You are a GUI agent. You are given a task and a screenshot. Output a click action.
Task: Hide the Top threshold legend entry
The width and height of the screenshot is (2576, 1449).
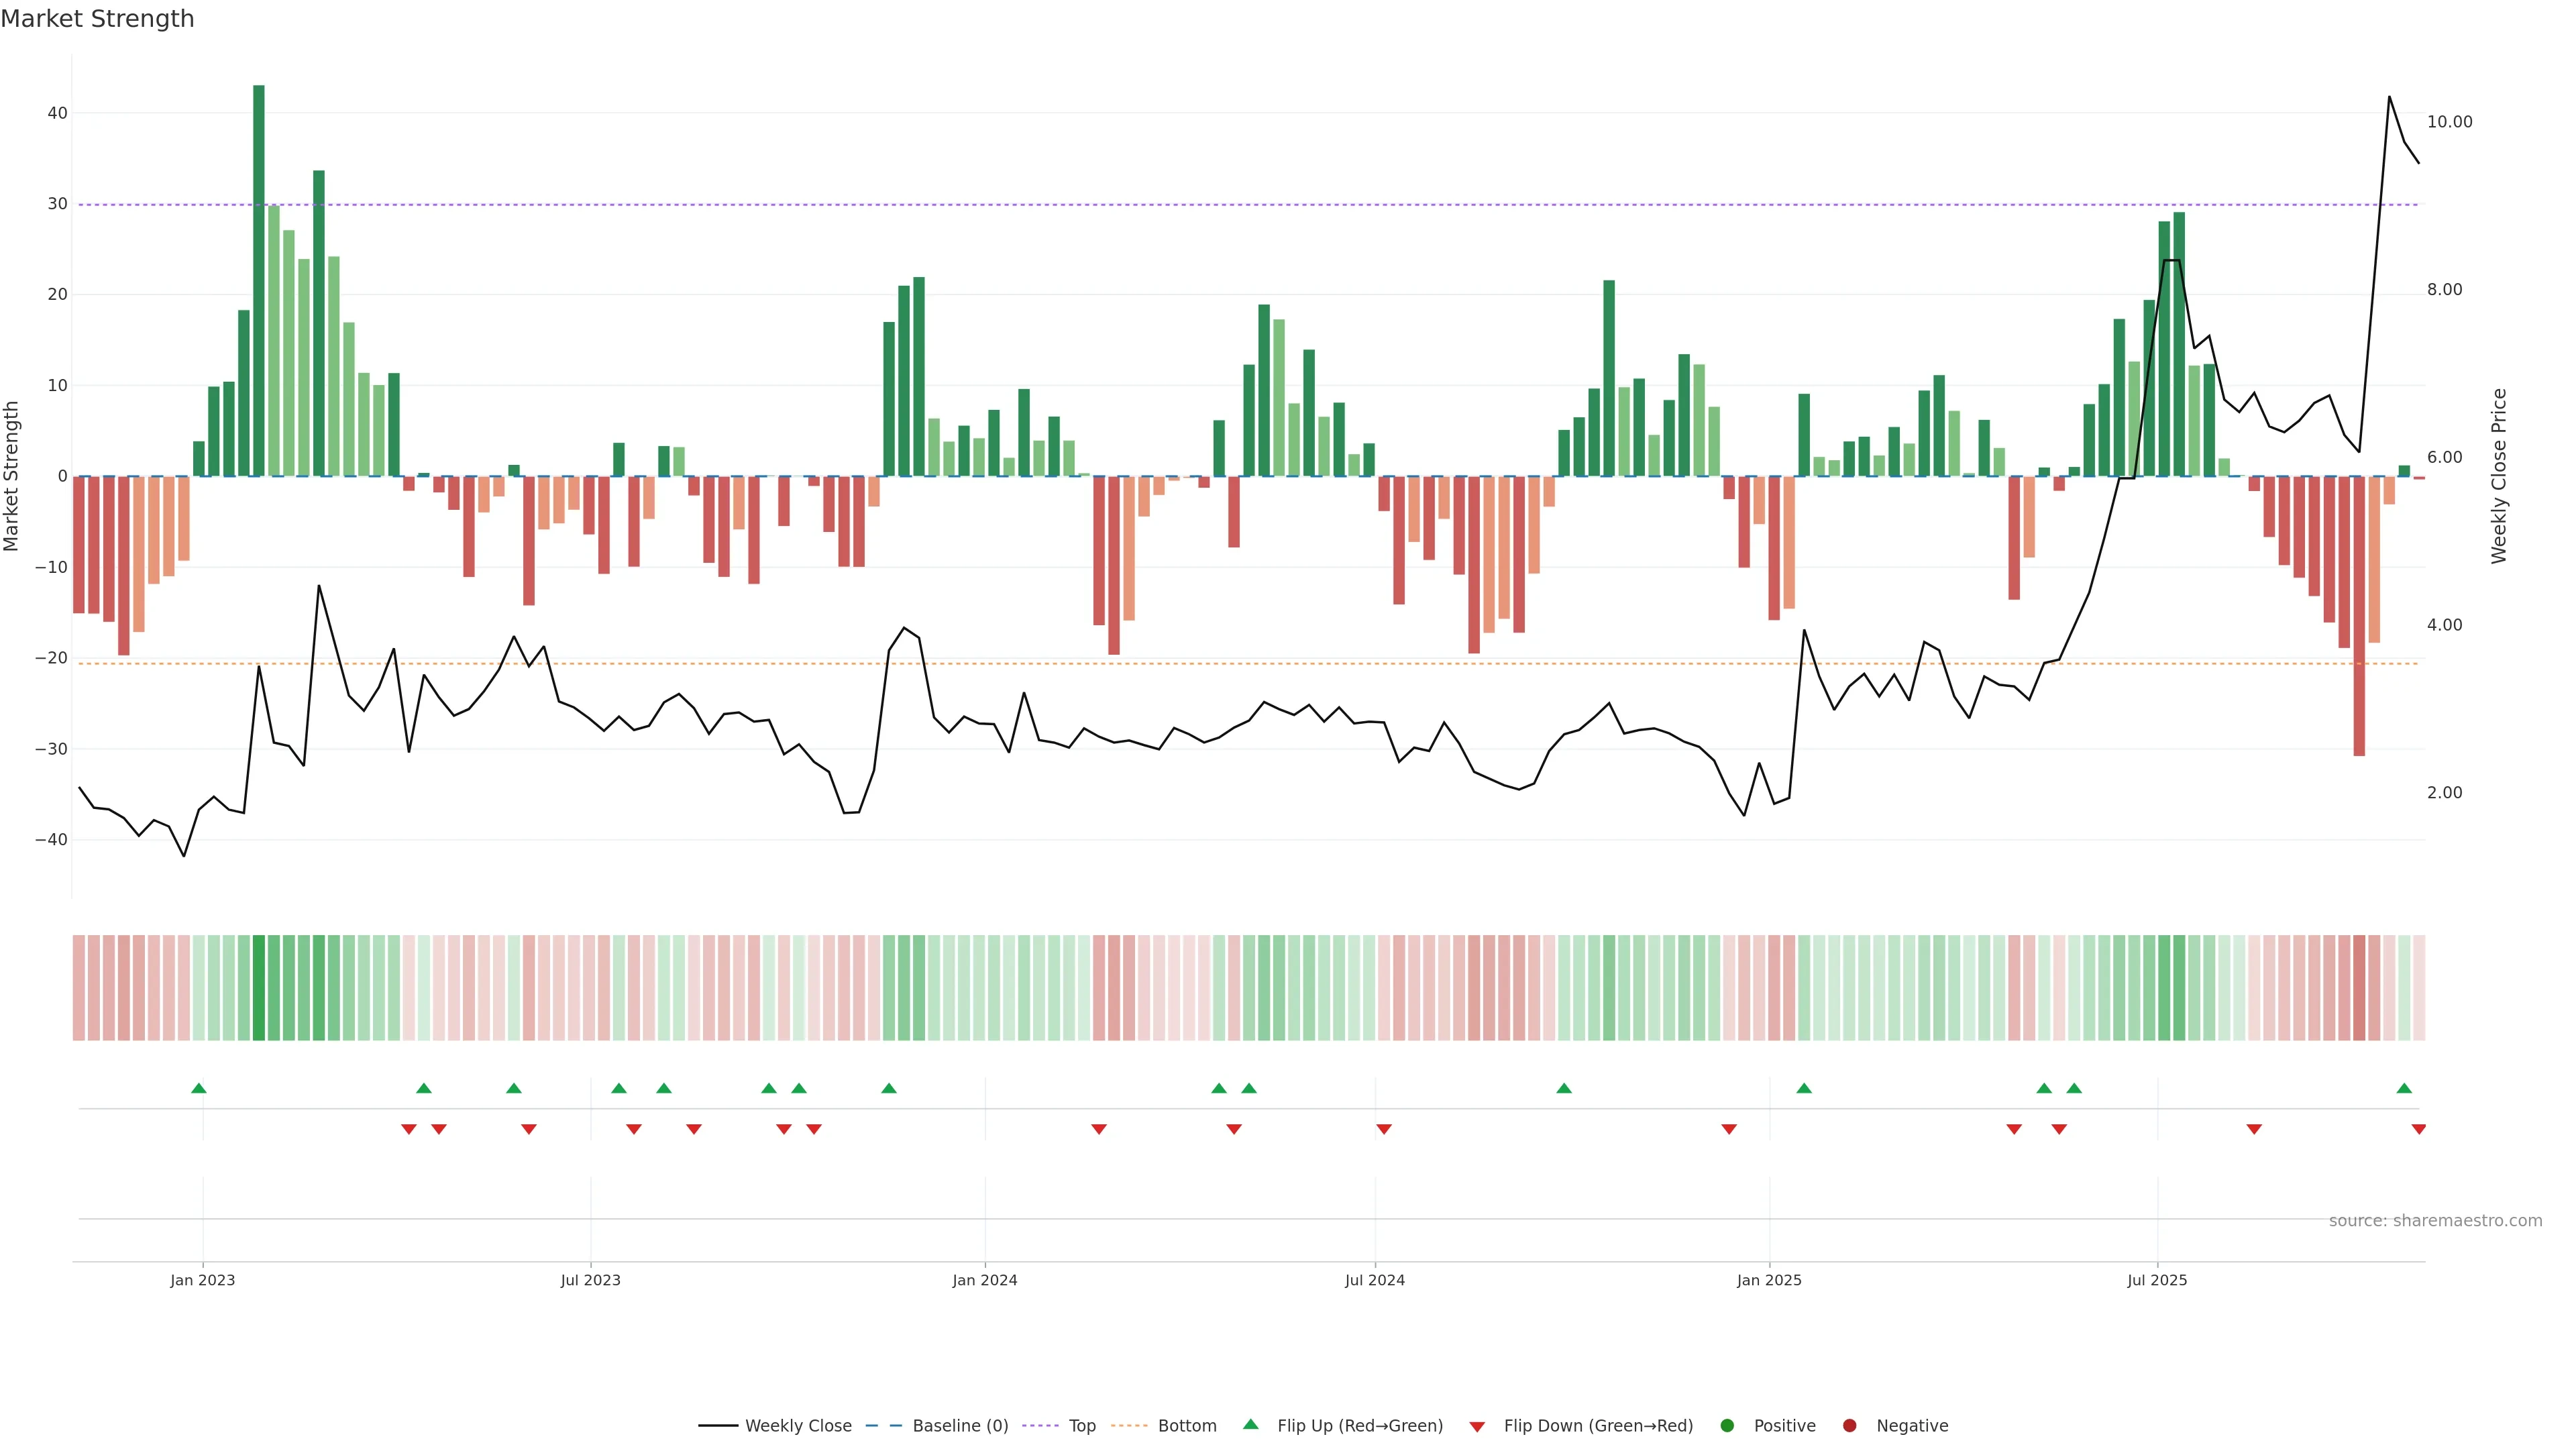click(x=1081, y=1425)
